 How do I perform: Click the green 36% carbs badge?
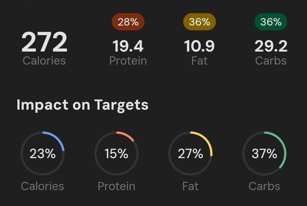(271, 22)
